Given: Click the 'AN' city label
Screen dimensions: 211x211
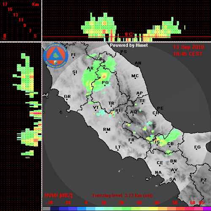Looking at the screenshot, I should pos(138,63).
